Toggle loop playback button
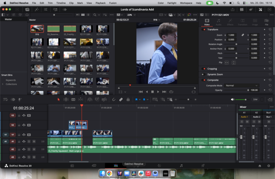 point(171,92)
